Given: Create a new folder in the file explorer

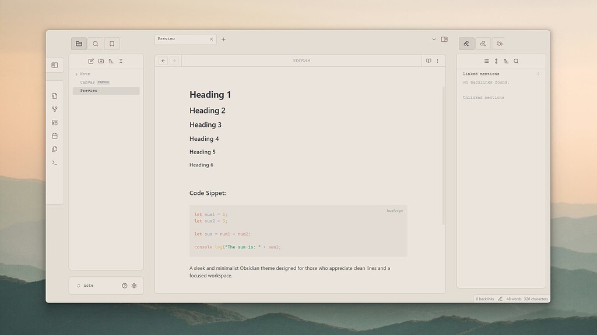Looking at the screenshot, I should click(101, 61).
